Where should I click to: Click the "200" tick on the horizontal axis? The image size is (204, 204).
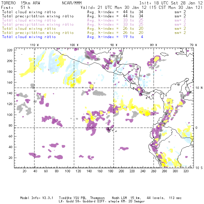[121, 171]
